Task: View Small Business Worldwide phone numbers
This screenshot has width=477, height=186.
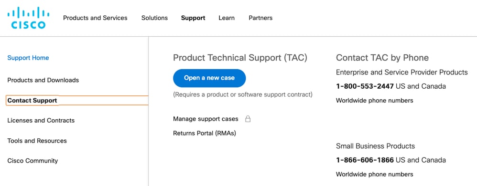Action: [375, 174]
